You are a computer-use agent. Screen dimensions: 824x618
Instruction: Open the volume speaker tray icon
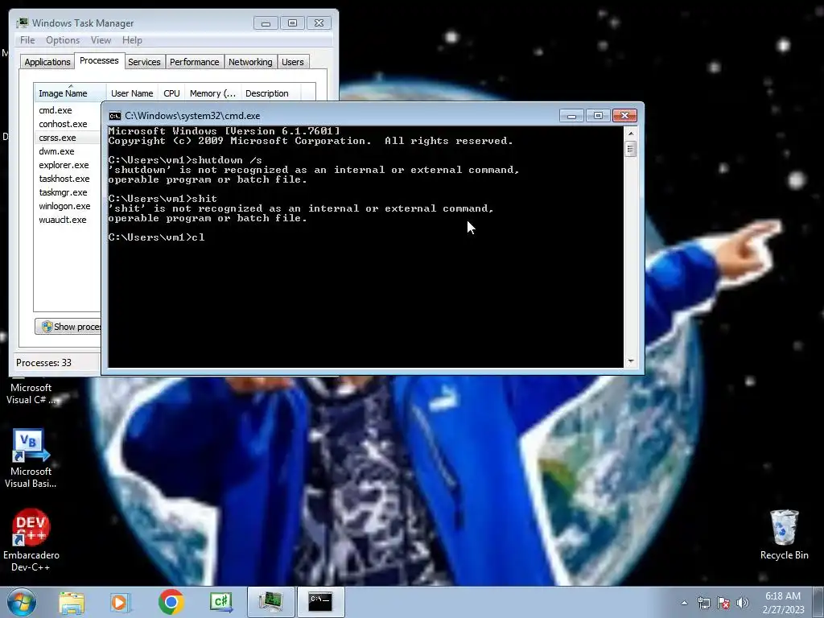[742, 603]
